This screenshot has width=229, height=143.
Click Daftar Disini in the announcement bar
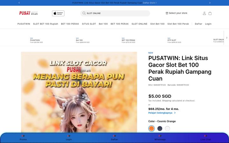[150, 3]
